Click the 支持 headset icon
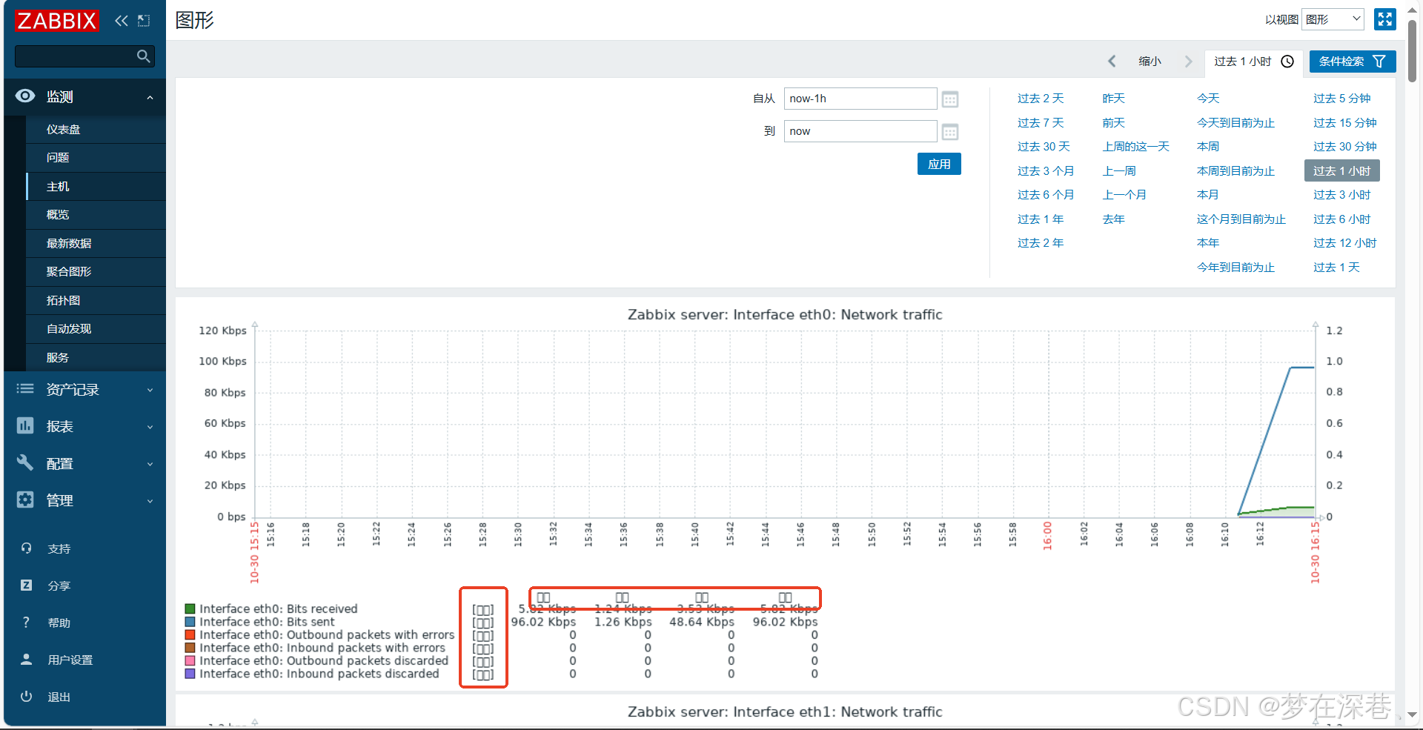The image size is (1423, 730). coord(27,548)
